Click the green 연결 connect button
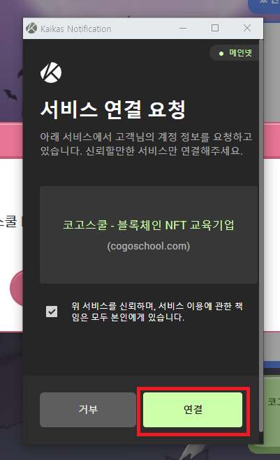The width and height of the screenshot is (280, 460). click(193, 410)
